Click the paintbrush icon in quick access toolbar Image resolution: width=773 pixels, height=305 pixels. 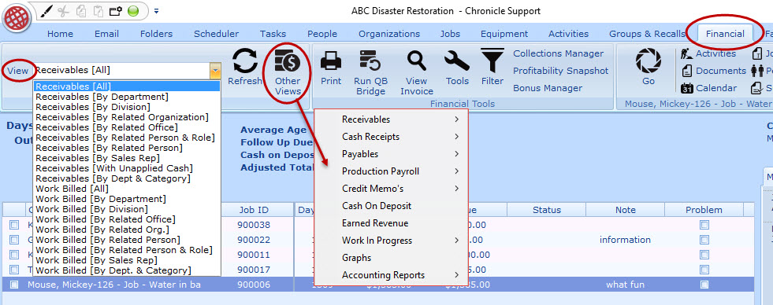(47, 11)
